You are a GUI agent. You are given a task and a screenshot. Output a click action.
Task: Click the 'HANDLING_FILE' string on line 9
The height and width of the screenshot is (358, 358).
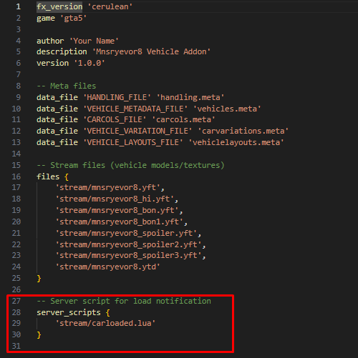(117, 97)
